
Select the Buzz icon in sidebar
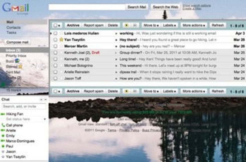point(17,60)
